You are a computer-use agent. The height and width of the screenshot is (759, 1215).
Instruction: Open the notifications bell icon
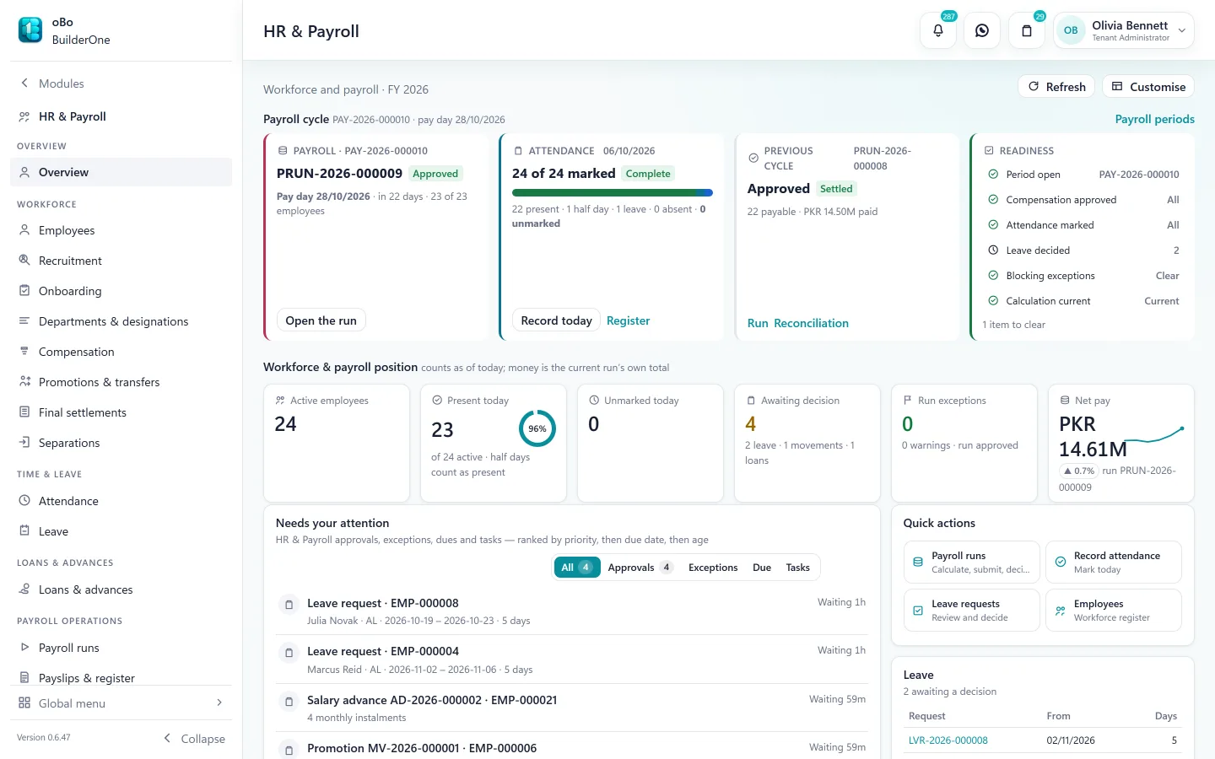938,30
